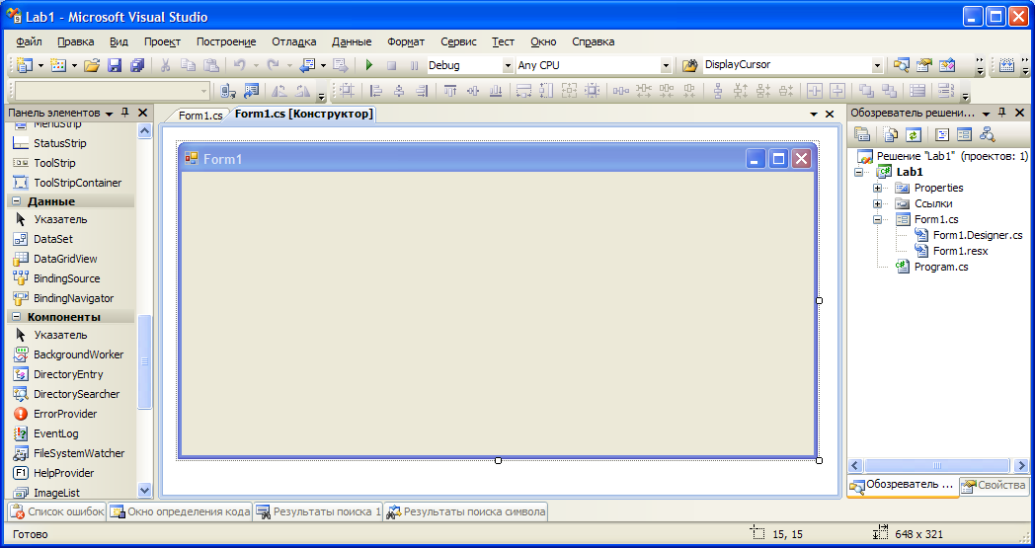Viewport: 1035px width, 548px height.
Task: Toggle auto-hide pin on Обозреватель решений panel
Action: (x=1001, y=113)
